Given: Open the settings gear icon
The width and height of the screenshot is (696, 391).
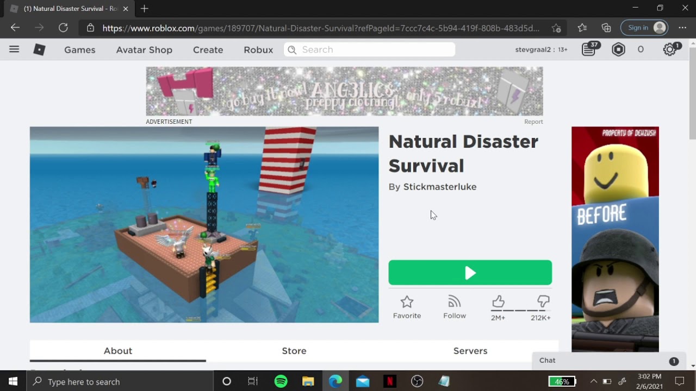Looking at the screenshot, I should [x=670, y=49].
